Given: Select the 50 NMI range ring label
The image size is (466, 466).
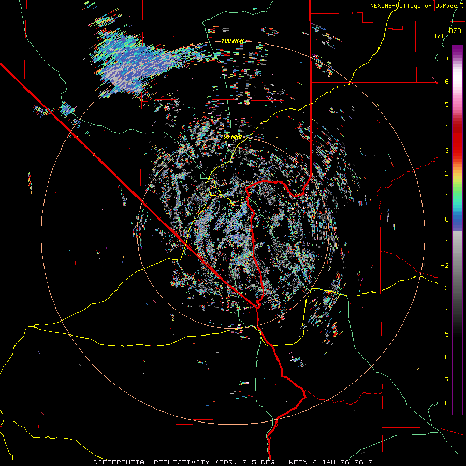Looking at the screenshot, I should pyautogui.click(x=232, y=137).
